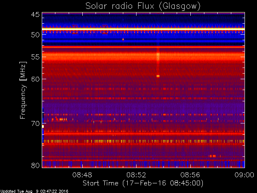Click the 'Solar radio Flux (Glasgow)' title
Screen dimensions: 257x193
(x=143, y=6)
